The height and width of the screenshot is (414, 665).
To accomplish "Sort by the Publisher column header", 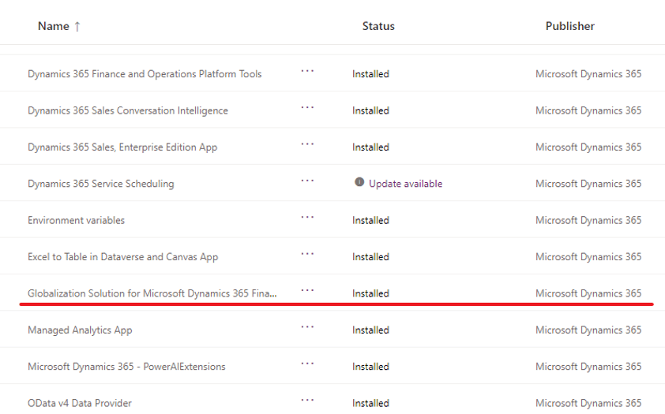I will pos(569,26).
